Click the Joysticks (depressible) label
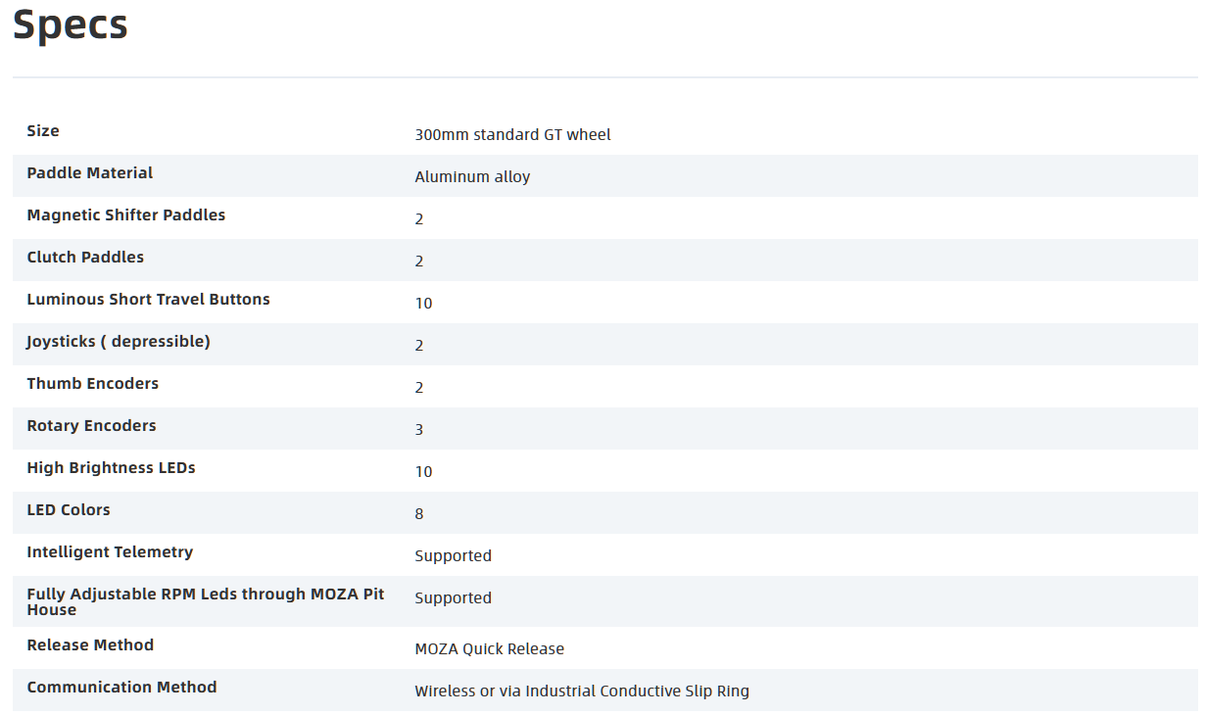 click(x=119, y=342)
